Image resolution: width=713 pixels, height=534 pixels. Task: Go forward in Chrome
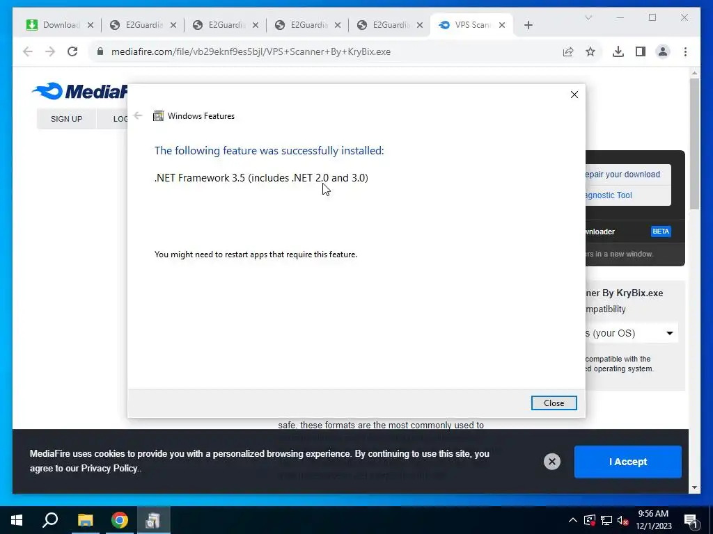pyautogui.click(x=50, y=51)
